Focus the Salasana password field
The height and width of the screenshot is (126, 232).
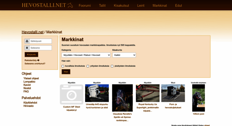tap(41, 48)
